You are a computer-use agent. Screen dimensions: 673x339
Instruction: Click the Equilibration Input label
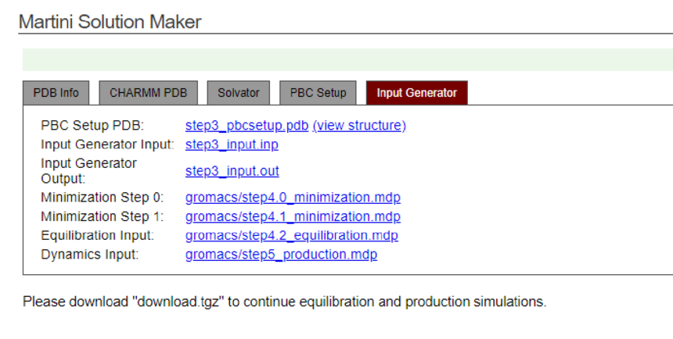pyautogui.click(x=97, y=236)
